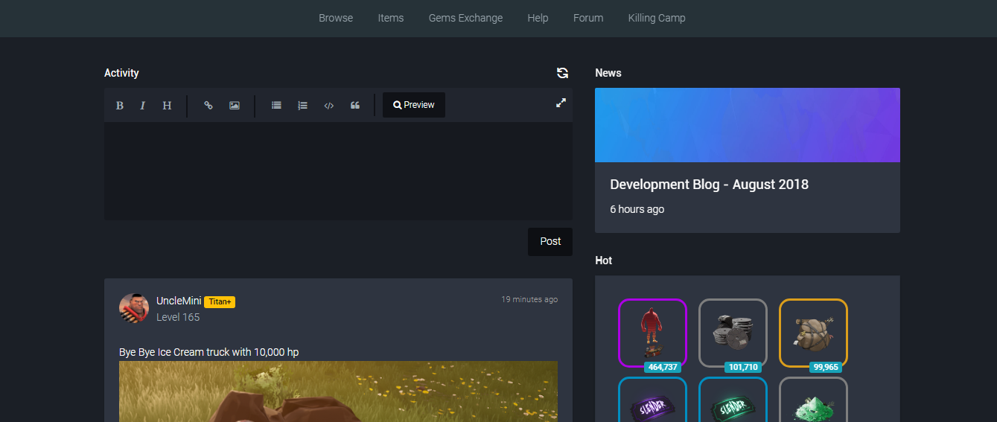
Task: Open UncleMini's avatar
Action: click(134, 307)
